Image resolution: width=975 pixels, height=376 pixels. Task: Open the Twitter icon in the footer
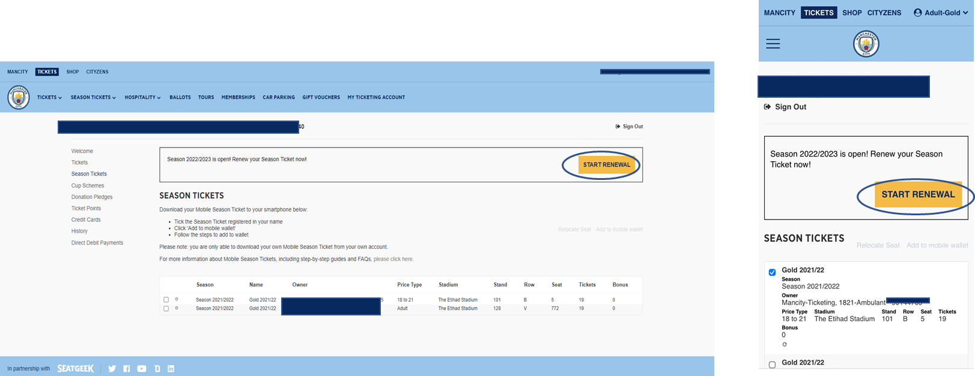pyautogui.click(x=112, y=369)
